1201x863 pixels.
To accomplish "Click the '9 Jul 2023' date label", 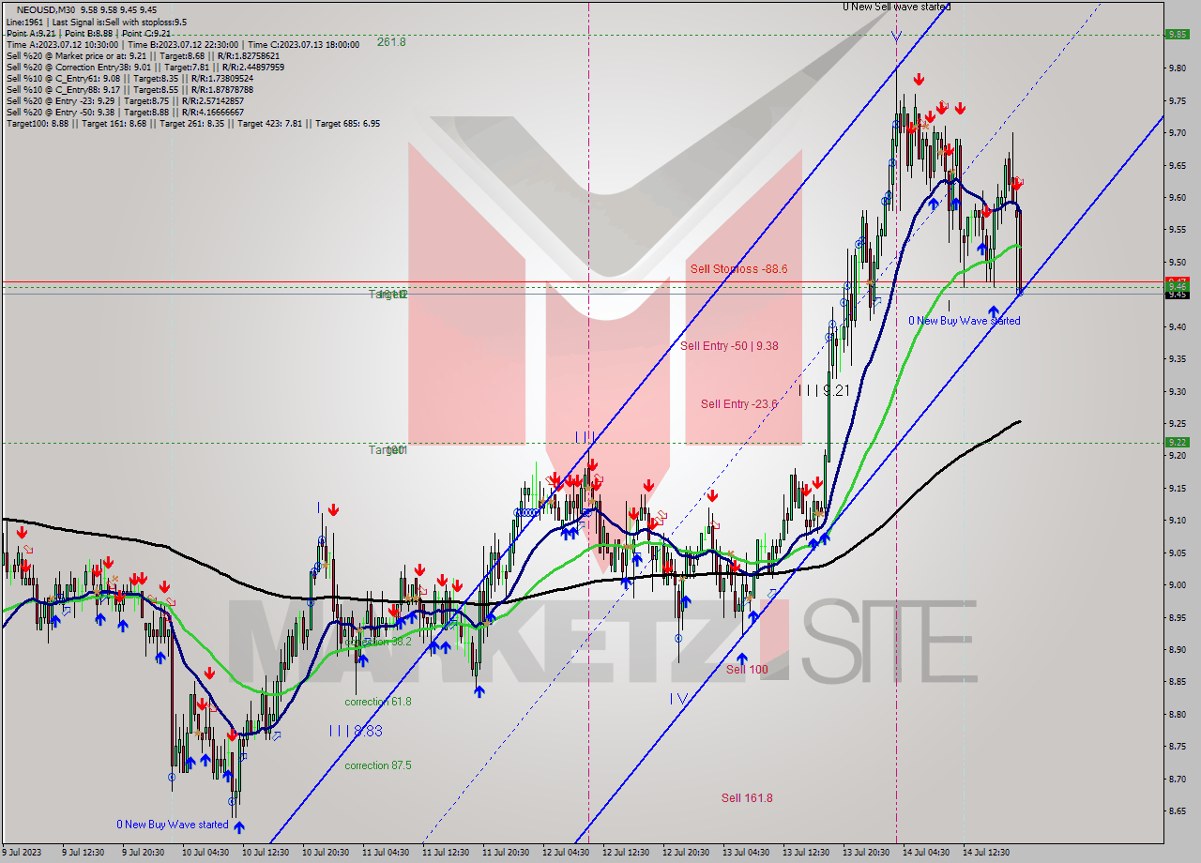I will [21, 853].
